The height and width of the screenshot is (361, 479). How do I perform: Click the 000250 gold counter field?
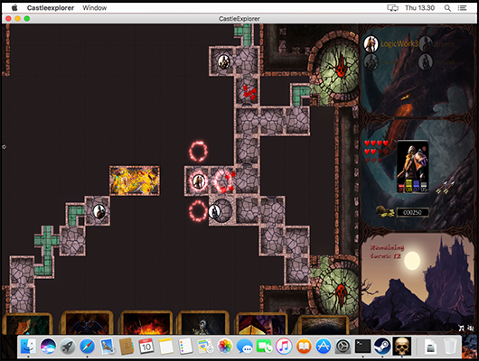[x=412, y=212]
